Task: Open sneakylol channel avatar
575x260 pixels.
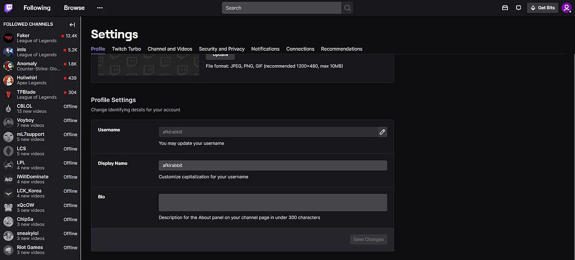Action: (x=9, y=236)
